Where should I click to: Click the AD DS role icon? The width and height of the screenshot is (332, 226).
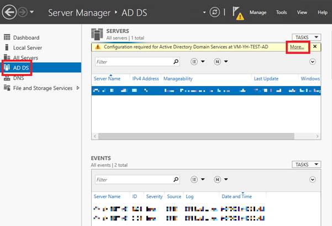7,67
